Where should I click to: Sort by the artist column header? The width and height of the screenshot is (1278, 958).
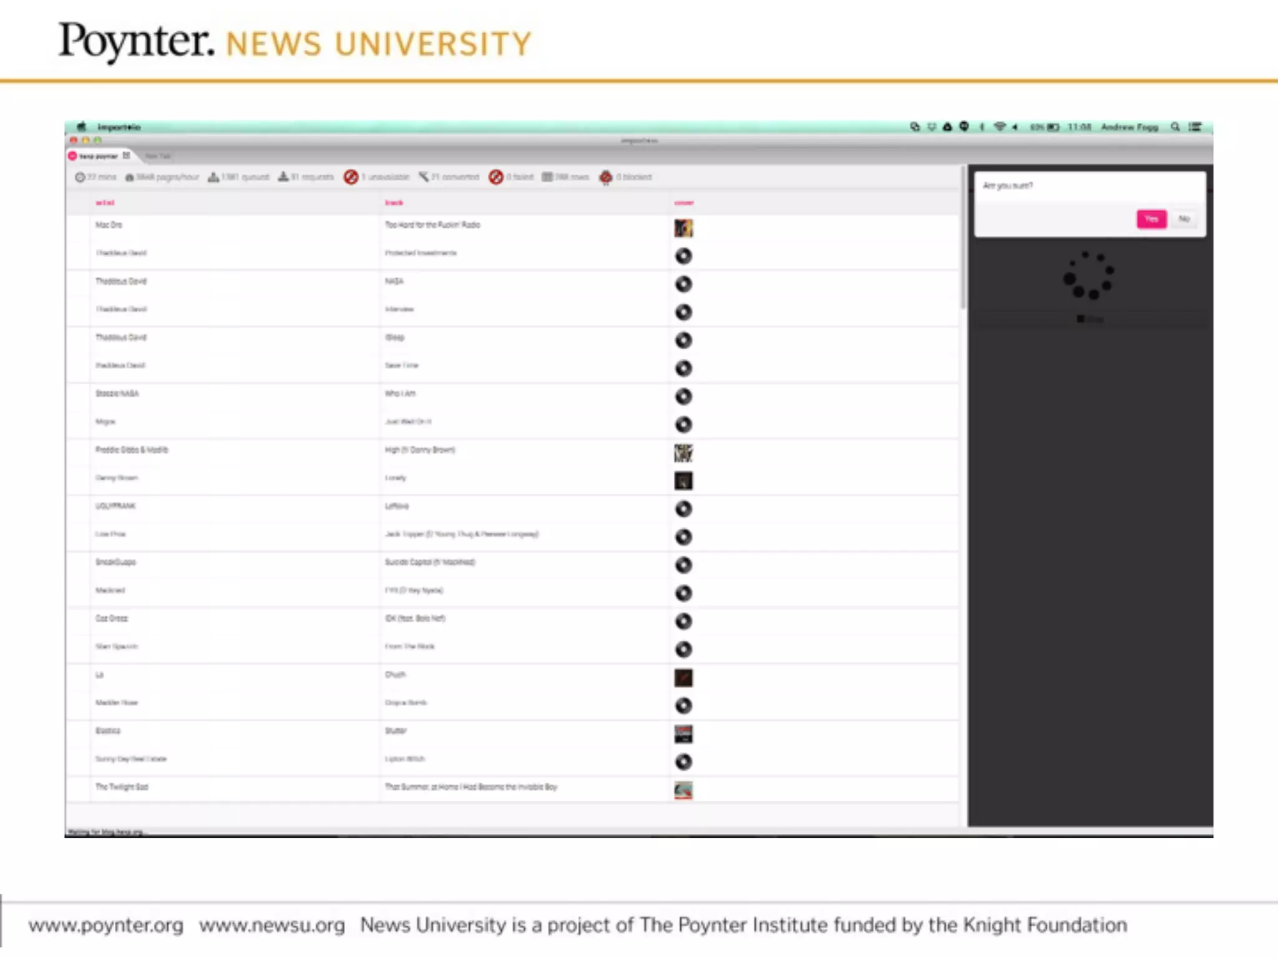tap(105, 203)
